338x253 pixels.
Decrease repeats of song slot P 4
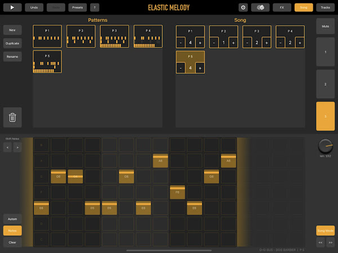coord(281,43)
